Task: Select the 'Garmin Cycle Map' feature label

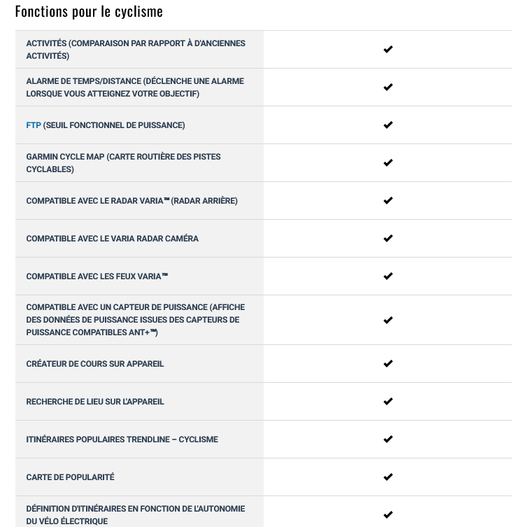Action: [x=123, y=163]
